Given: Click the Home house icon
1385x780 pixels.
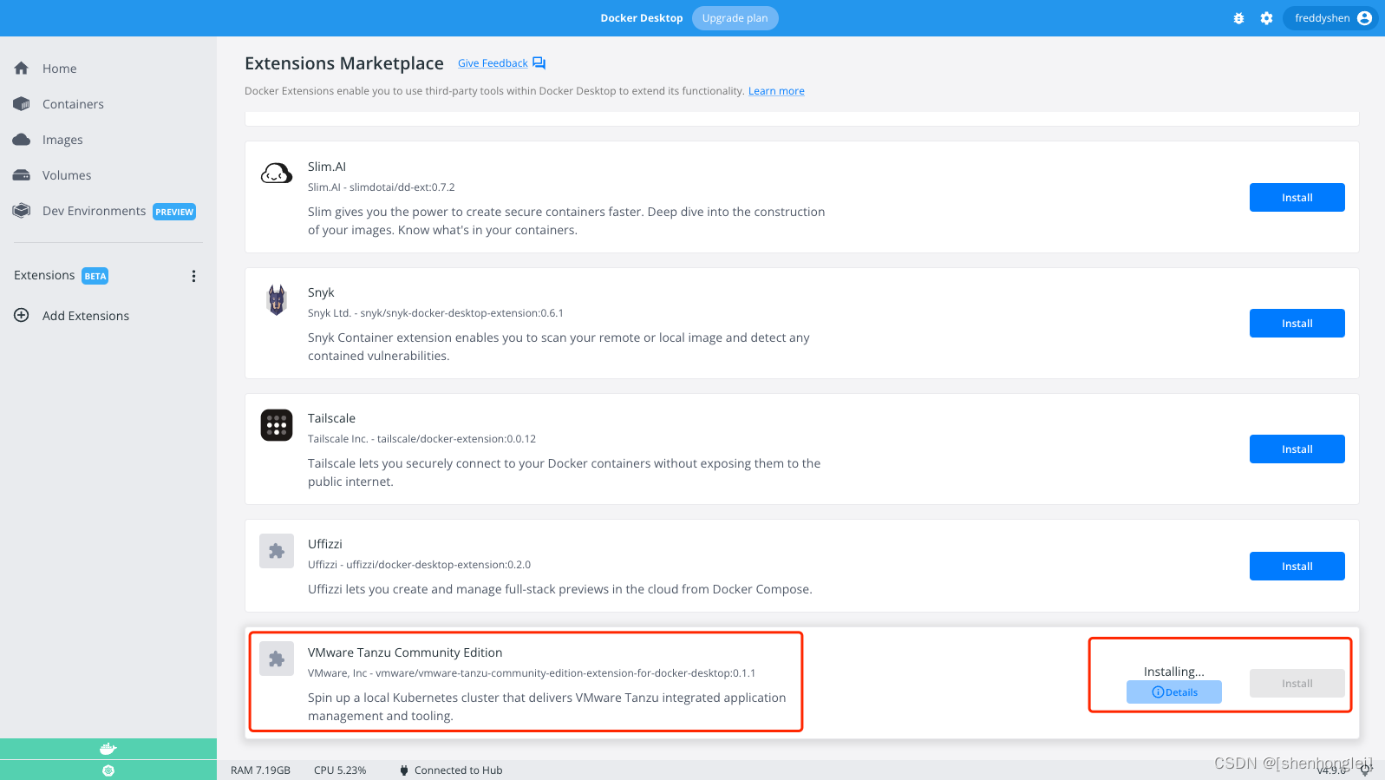Looking at the screenshot, I should pos(22,69).
